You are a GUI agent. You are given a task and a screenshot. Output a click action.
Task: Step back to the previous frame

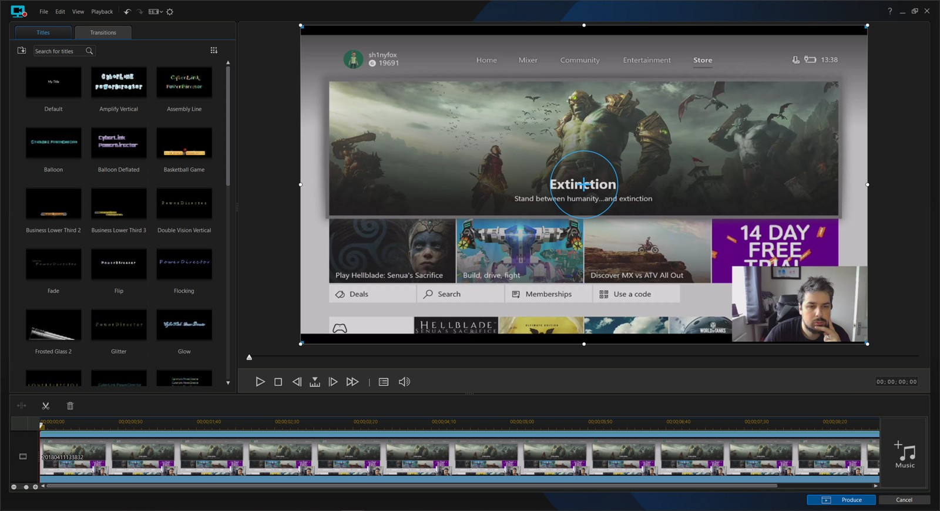point(297,382)
